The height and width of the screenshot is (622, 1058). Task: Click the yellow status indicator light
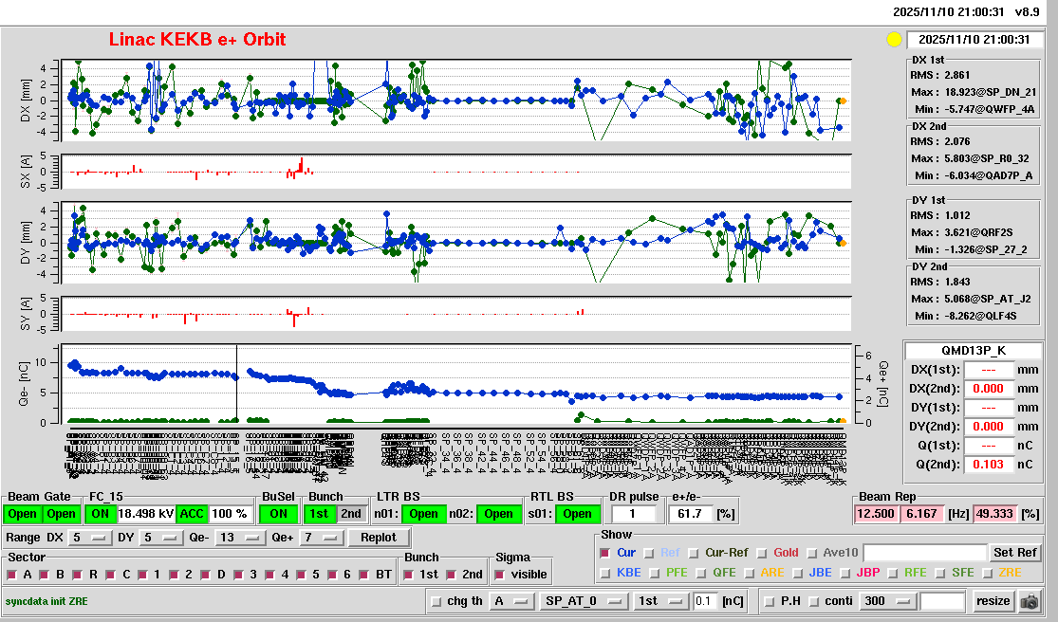(893, 40)
